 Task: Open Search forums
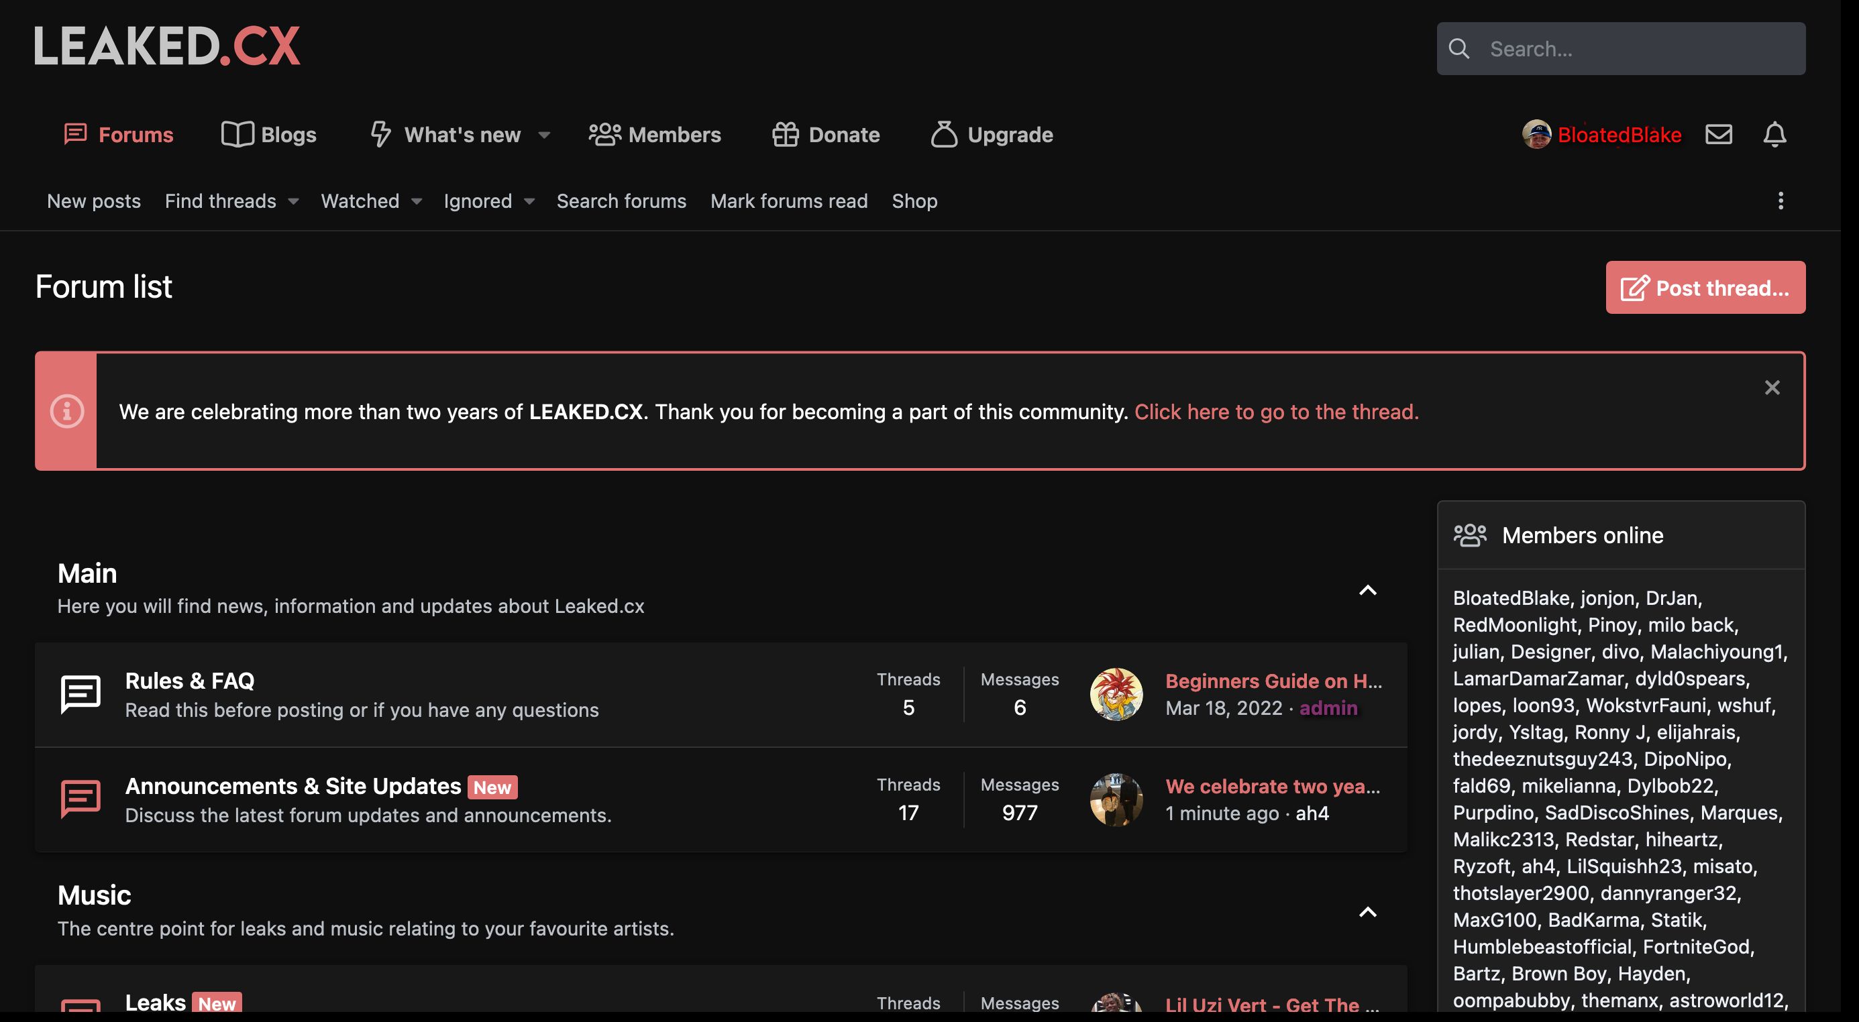coord(621,201)
